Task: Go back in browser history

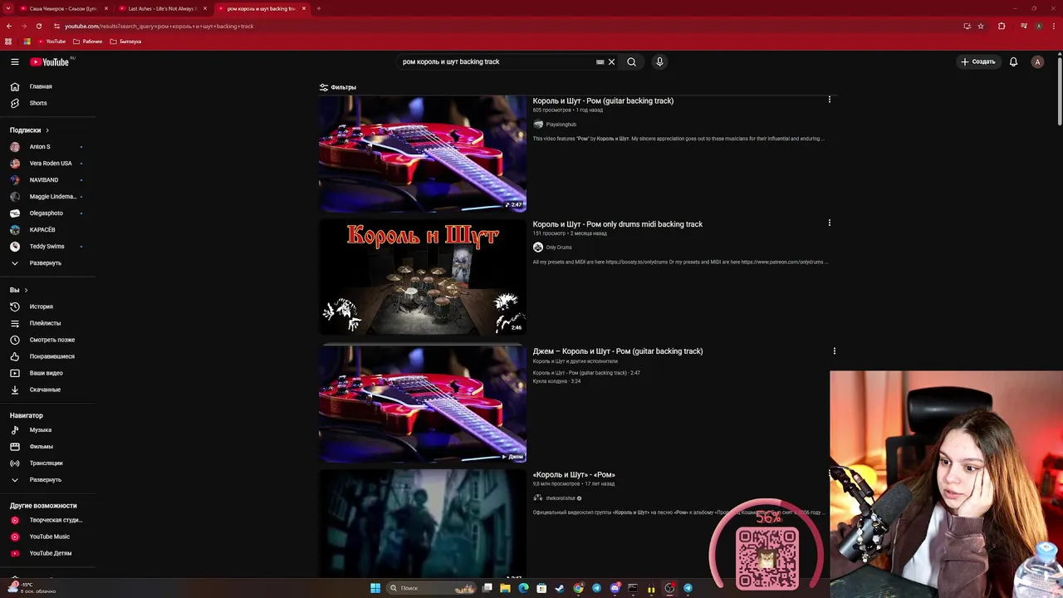Action: point(9,26)
